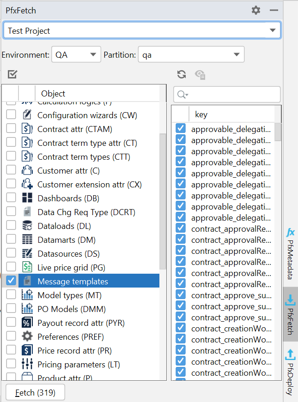Click the Customer extension attr icon
This screenshot has width=298, height=402.
pos(27,184)
